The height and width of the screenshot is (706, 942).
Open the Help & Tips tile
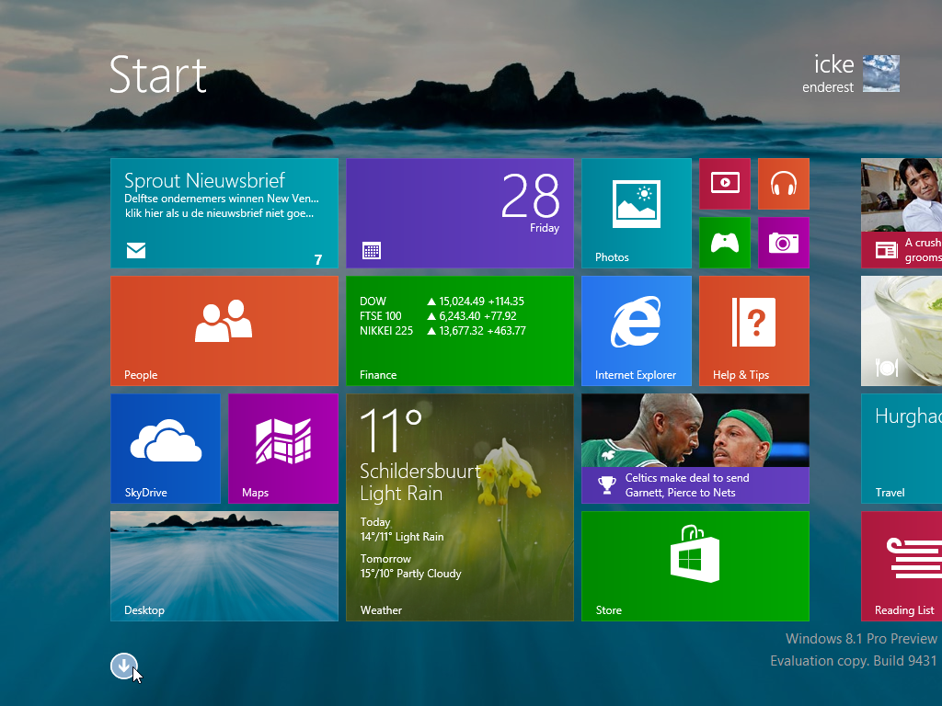tap(753, 331)
